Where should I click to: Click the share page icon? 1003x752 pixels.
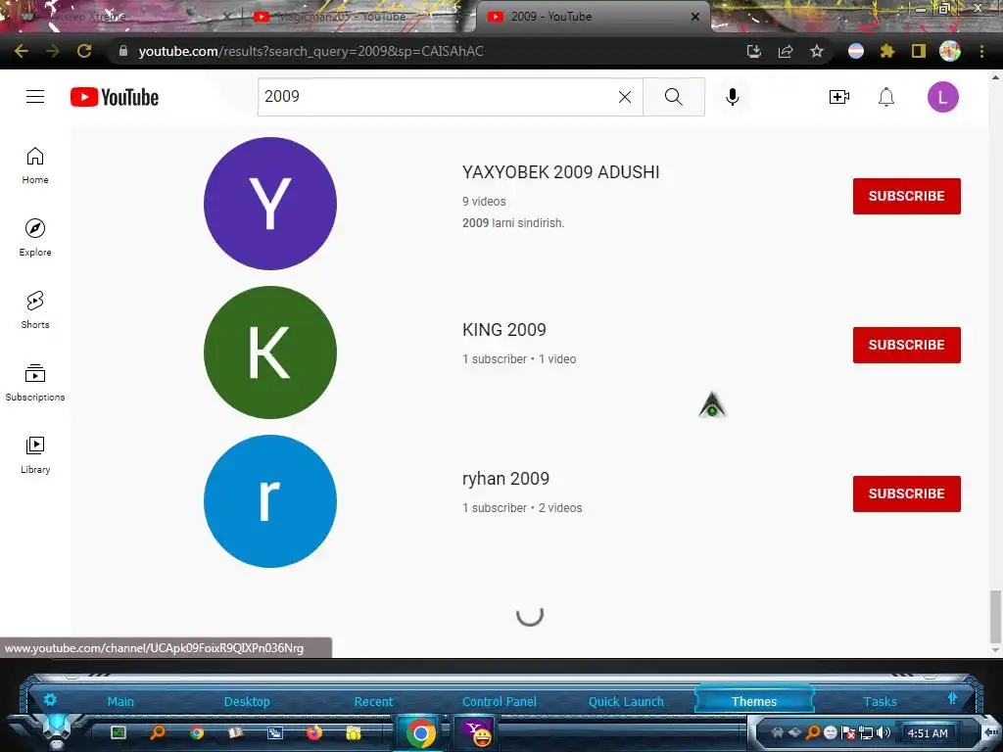tap(786, 51)
